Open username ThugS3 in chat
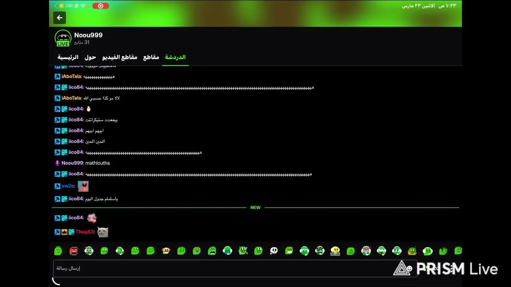 pyautogui.click(x=85, y=232)
